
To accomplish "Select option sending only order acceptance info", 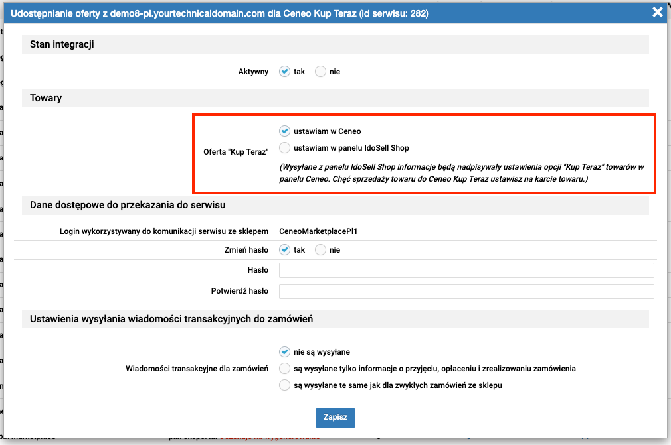I will click(x=284, y=369).
